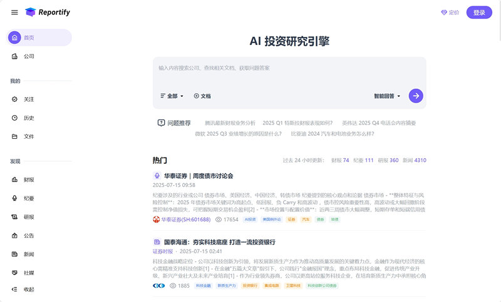
Task: Open 纪要 transcripts in sidebar
Action: [29, 198]
